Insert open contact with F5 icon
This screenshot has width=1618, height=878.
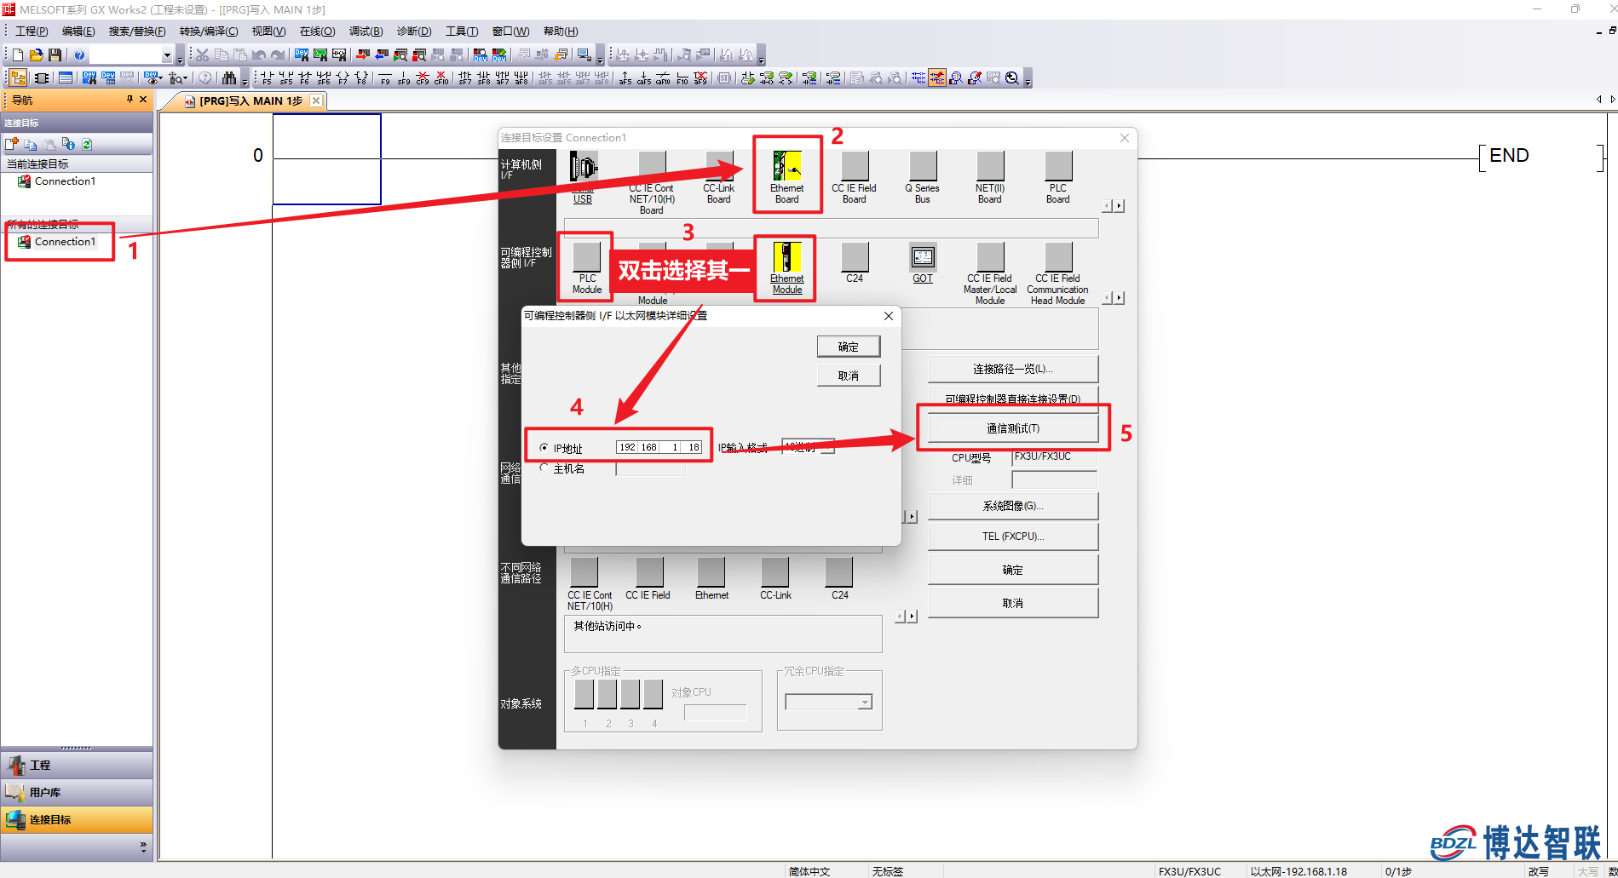(x=267, y=78)
